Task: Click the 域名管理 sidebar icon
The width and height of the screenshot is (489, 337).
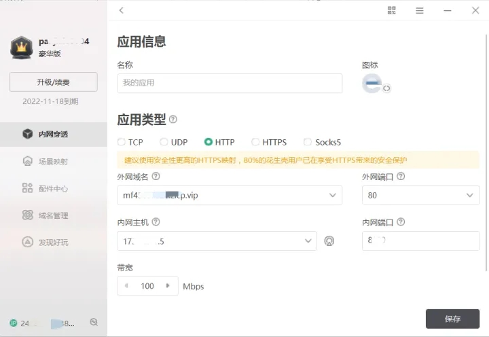Action: 27,215
